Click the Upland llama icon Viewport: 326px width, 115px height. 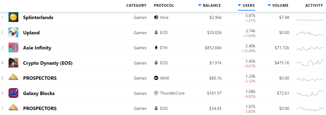(13, 32)
